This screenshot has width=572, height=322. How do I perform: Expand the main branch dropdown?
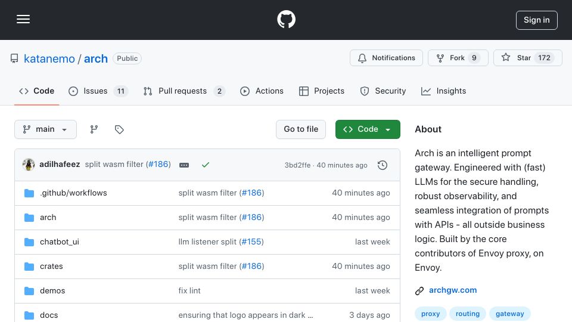click(46, 129)
